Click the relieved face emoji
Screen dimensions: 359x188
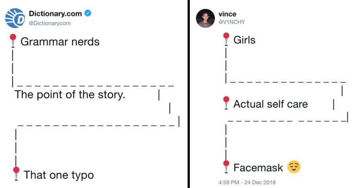coord(293,167)
